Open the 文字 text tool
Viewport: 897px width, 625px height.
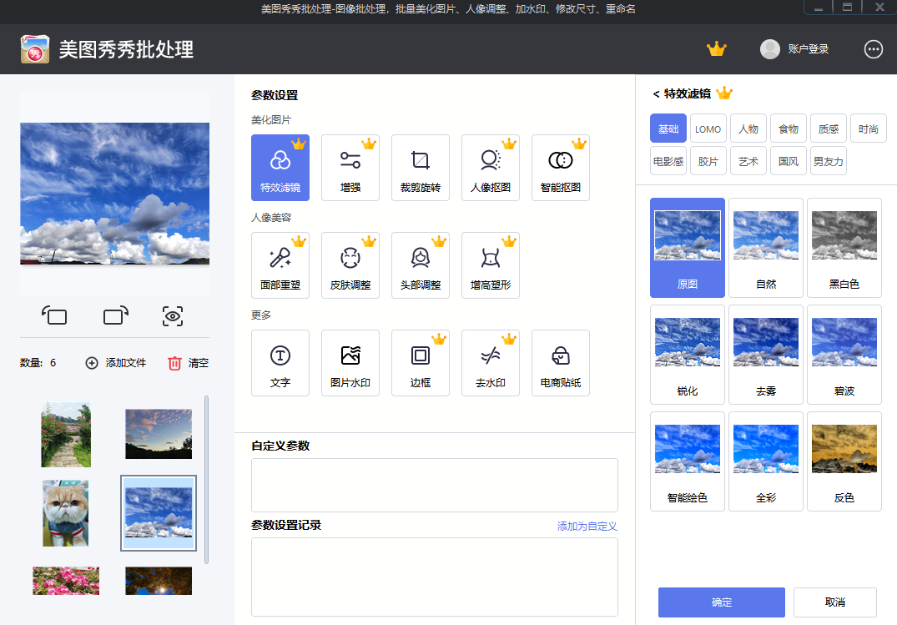(x=280, y=362)
